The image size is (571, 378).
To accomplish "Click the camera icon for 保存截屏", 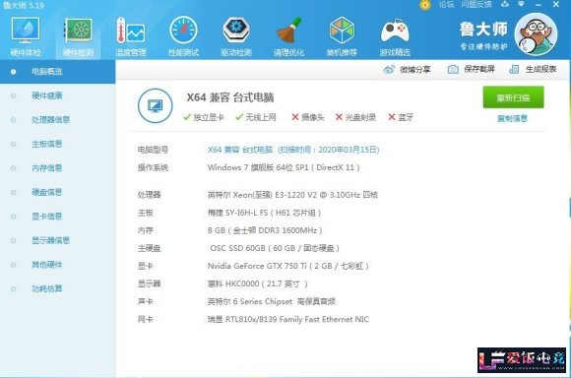I will (x=453, y=69).
